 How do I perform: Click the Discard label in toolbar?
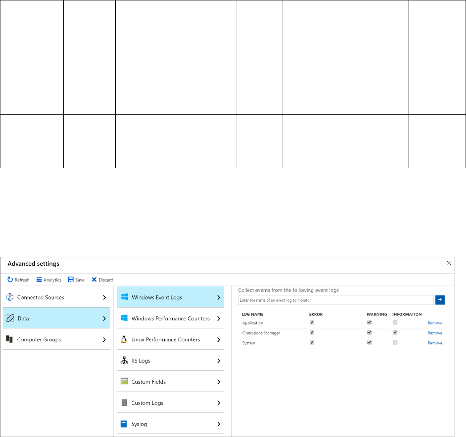point(106,280)
